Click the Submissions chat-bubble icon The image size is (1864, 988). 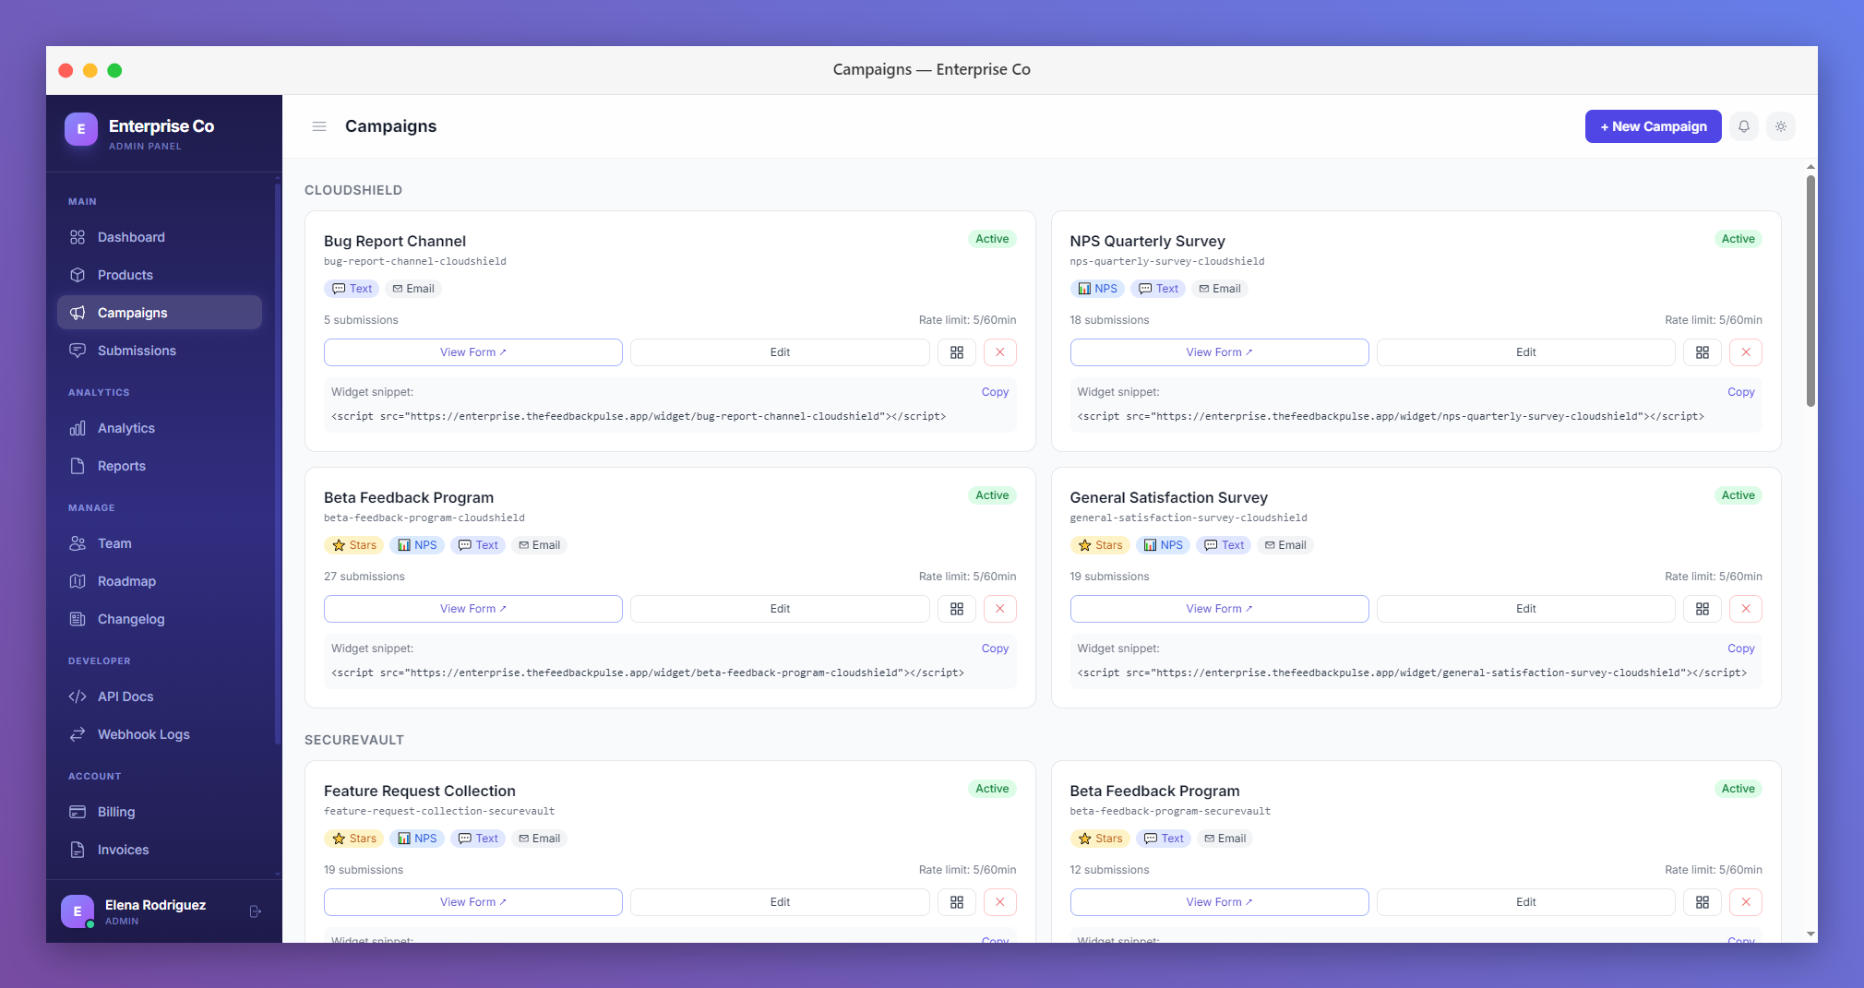coord(78,351)
